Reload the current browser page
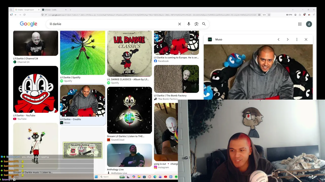Screen dimensions: 325x182 (24, 15)
